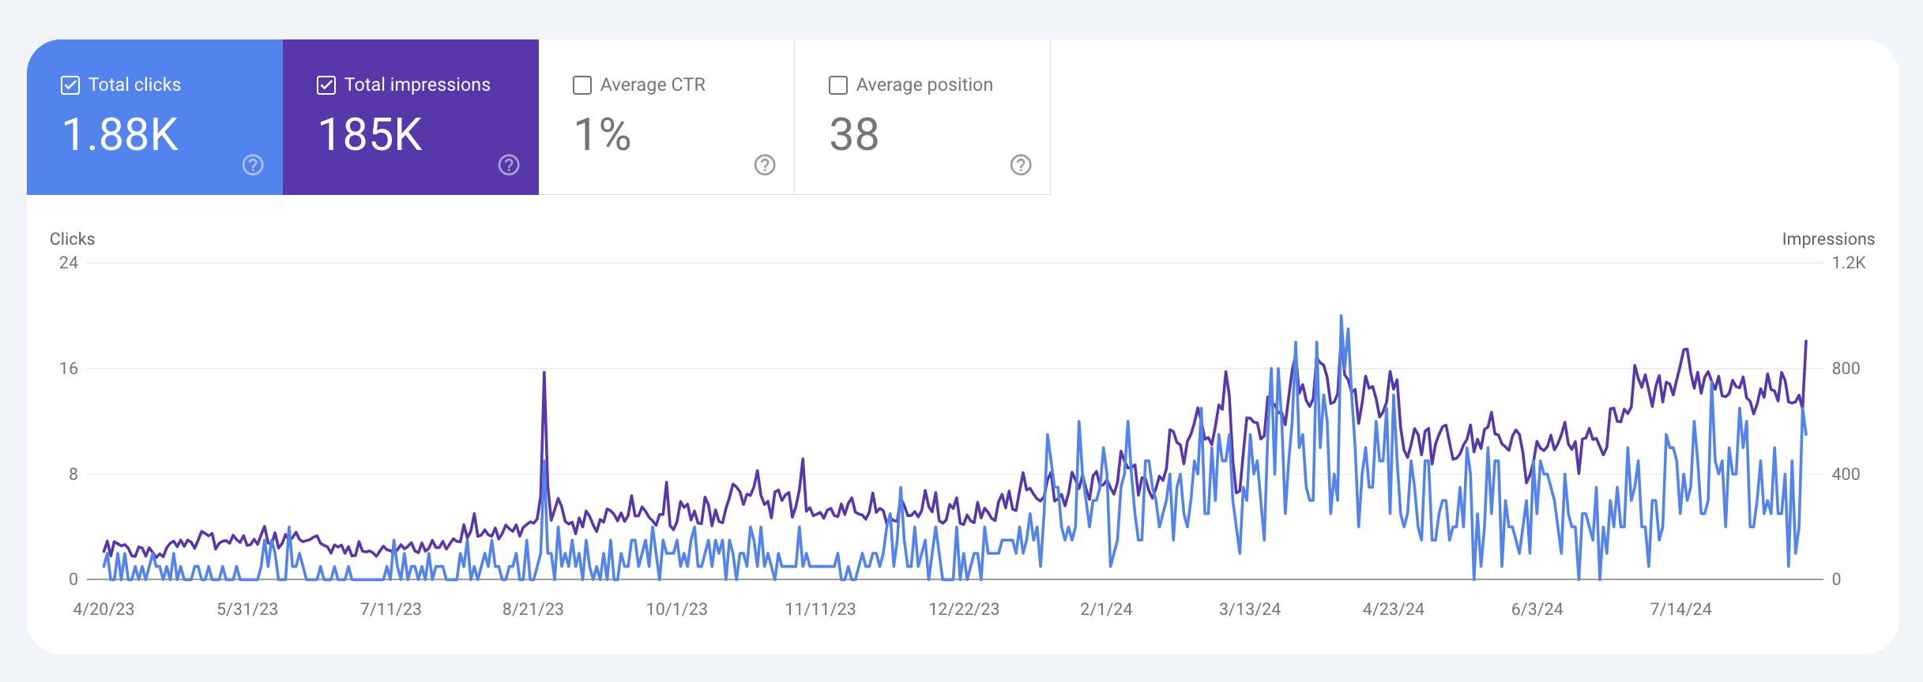This screenshot has width=1923, height=682.
Task: Uncheck the Total clicks checkbox
Action: pyautogui.click(x=70, y=85)
